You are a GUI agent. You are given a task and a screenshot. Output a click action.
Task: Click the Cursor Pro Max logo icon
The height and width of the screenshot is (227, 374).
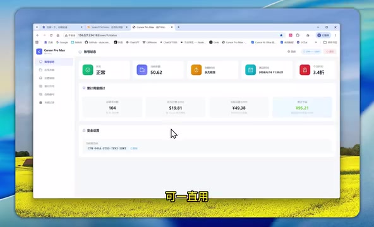click(x=39, y=52)
